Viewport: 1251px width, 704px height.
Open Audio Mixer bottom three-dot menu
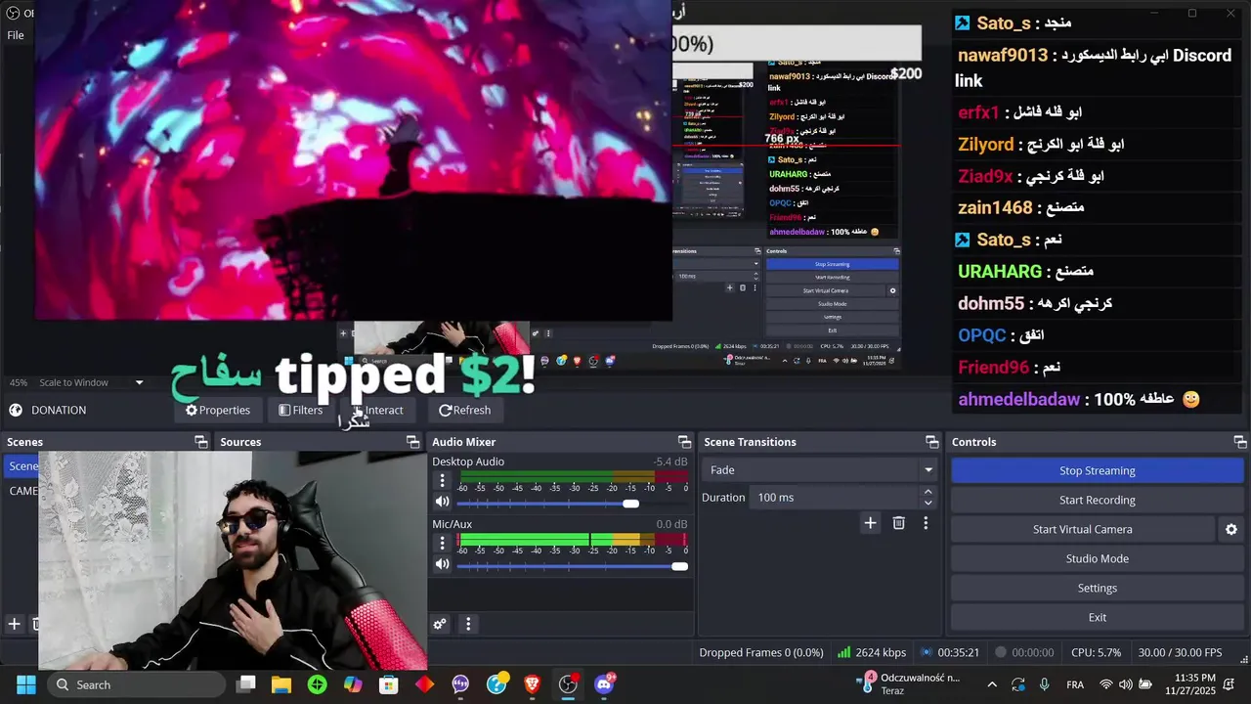click(x=468, y=624)
